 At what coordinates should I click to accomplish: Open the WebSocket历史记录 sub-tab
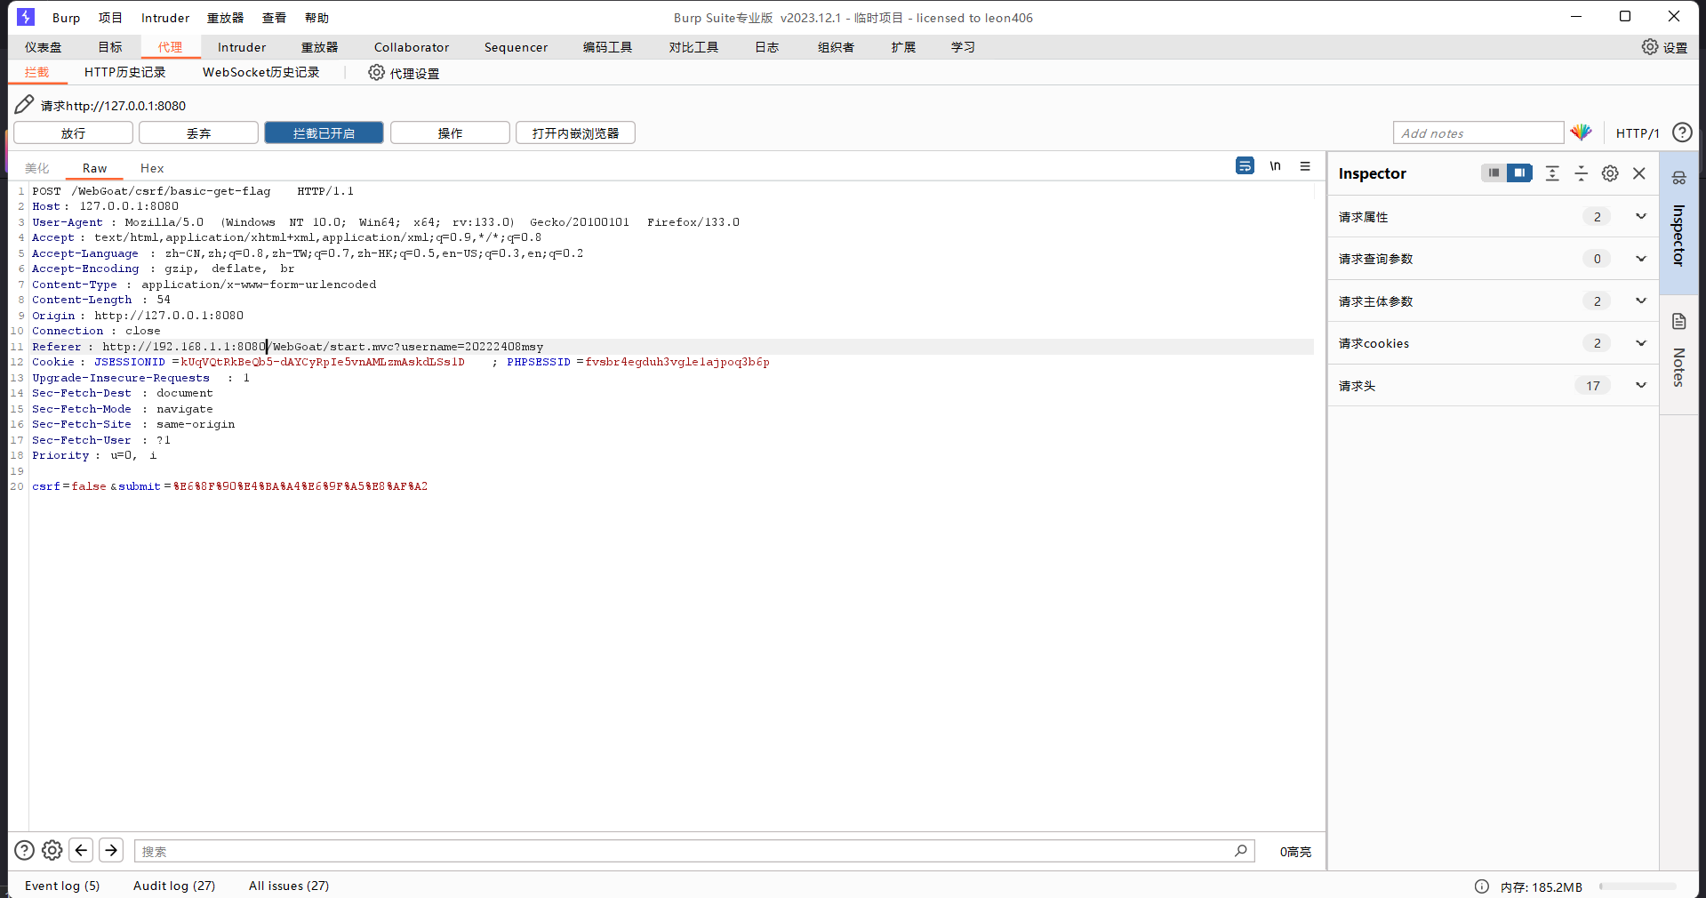261,72
